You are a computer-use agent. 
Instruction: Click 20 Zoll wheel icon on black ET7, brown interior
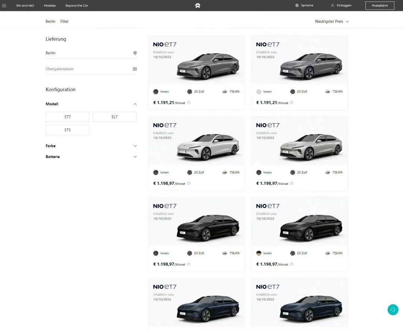click(x=293, y=253)
